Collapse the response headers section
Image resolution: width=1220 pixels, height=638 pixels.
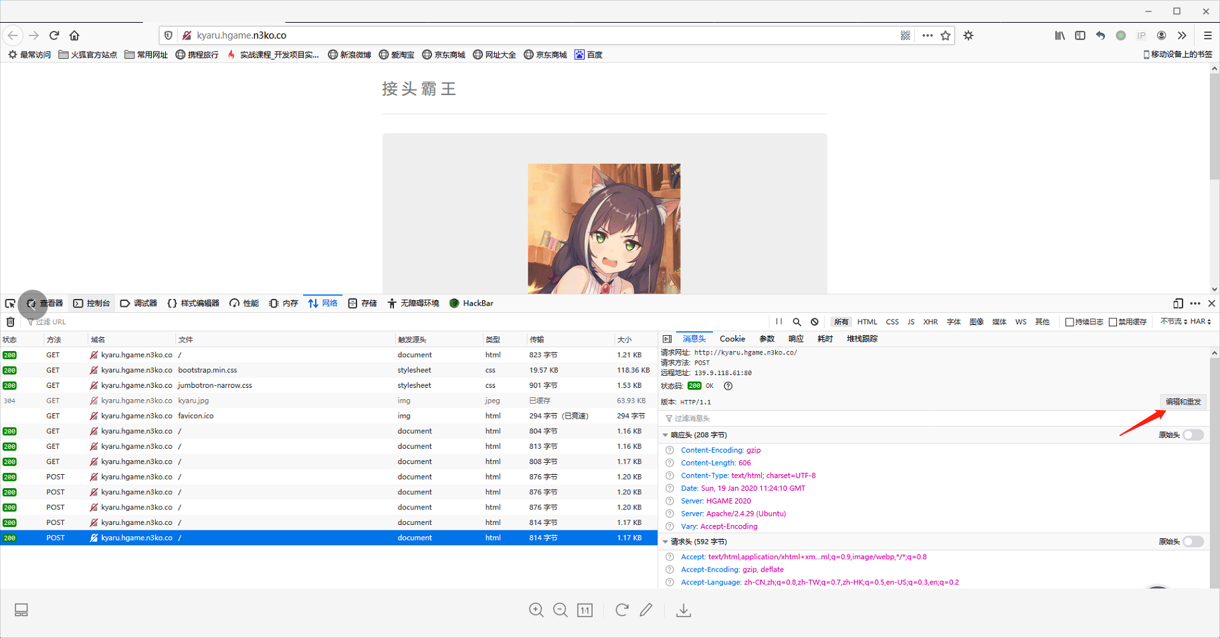665,435
